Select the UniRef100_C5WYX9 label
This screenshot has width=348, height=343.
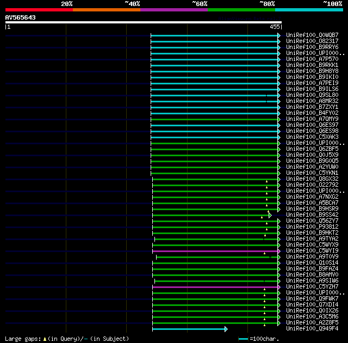[x=312, y=245]
